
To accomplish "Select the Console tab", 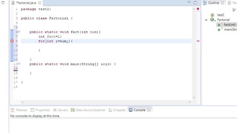I will pos(137,110).
